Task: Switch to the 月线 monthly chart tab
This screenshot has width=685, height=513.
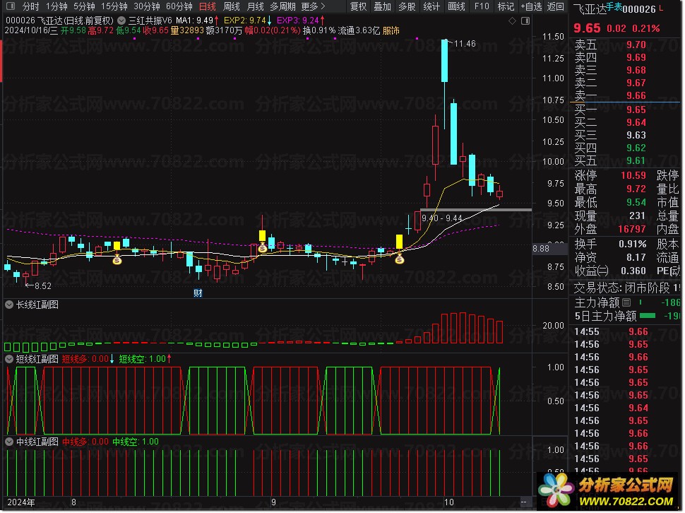Action: point(255,6)
